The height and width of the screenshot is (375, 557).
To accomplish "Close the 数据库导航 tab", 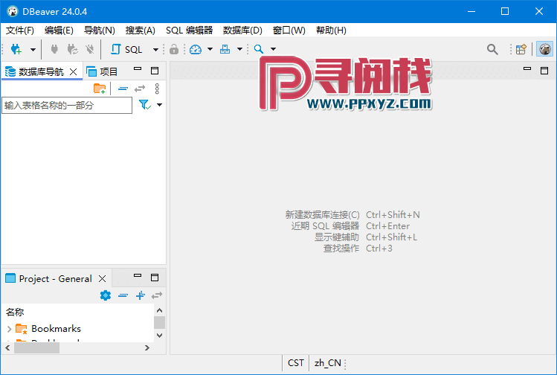I will tap(73, 72).
